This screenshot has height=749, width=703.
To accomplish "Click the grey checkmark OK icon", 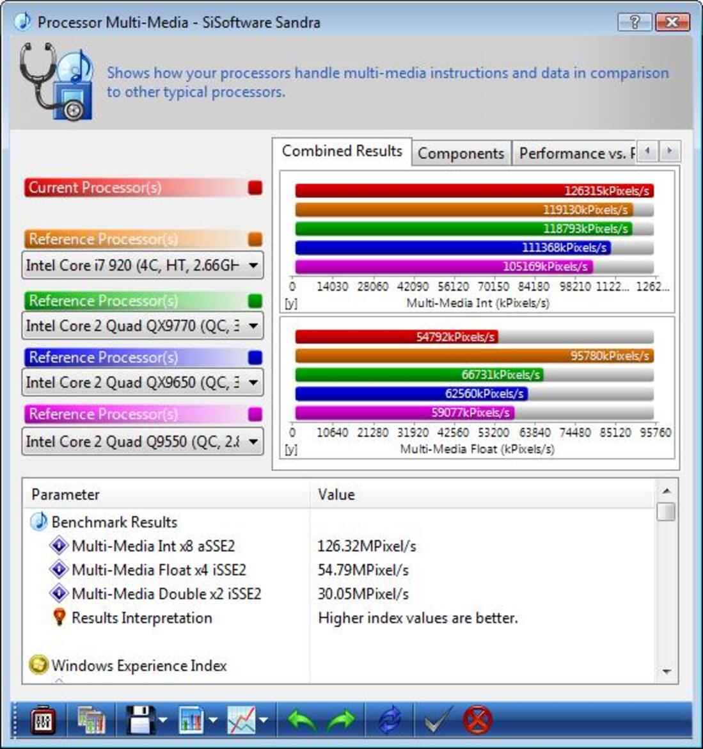I will point(438,720).
